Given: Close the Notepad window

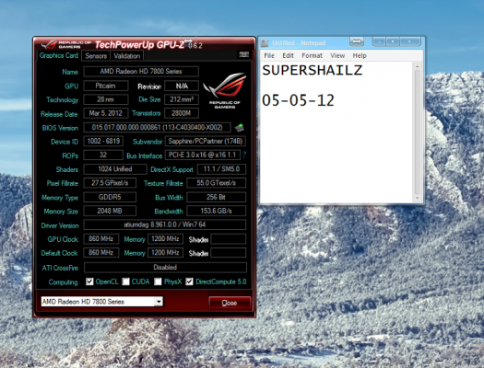Looking at the screenshot, I should pyautogui.click(x=410, y=41).
